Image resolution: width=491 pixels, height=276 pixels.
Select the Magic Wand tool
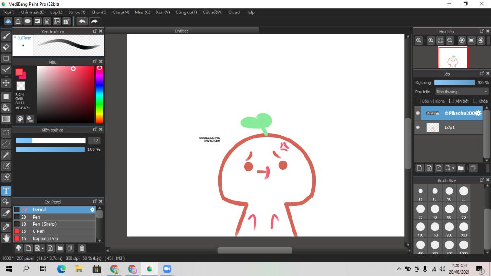point(6,155)
